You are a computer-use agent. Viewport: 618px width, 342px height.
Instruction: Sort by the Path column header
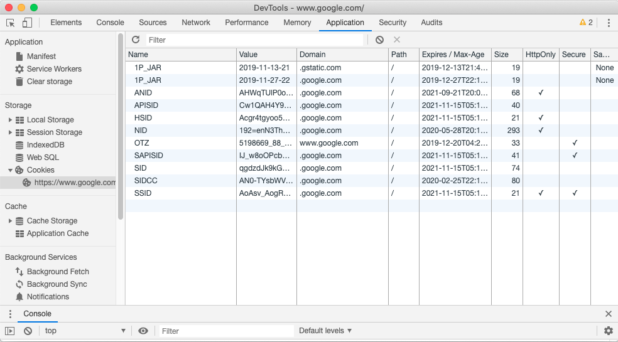404,55
